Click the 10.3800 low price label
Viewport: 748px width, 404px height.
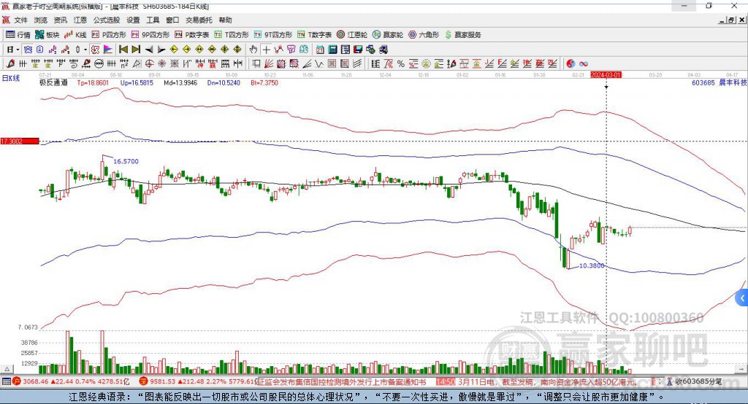click(592, 265)
